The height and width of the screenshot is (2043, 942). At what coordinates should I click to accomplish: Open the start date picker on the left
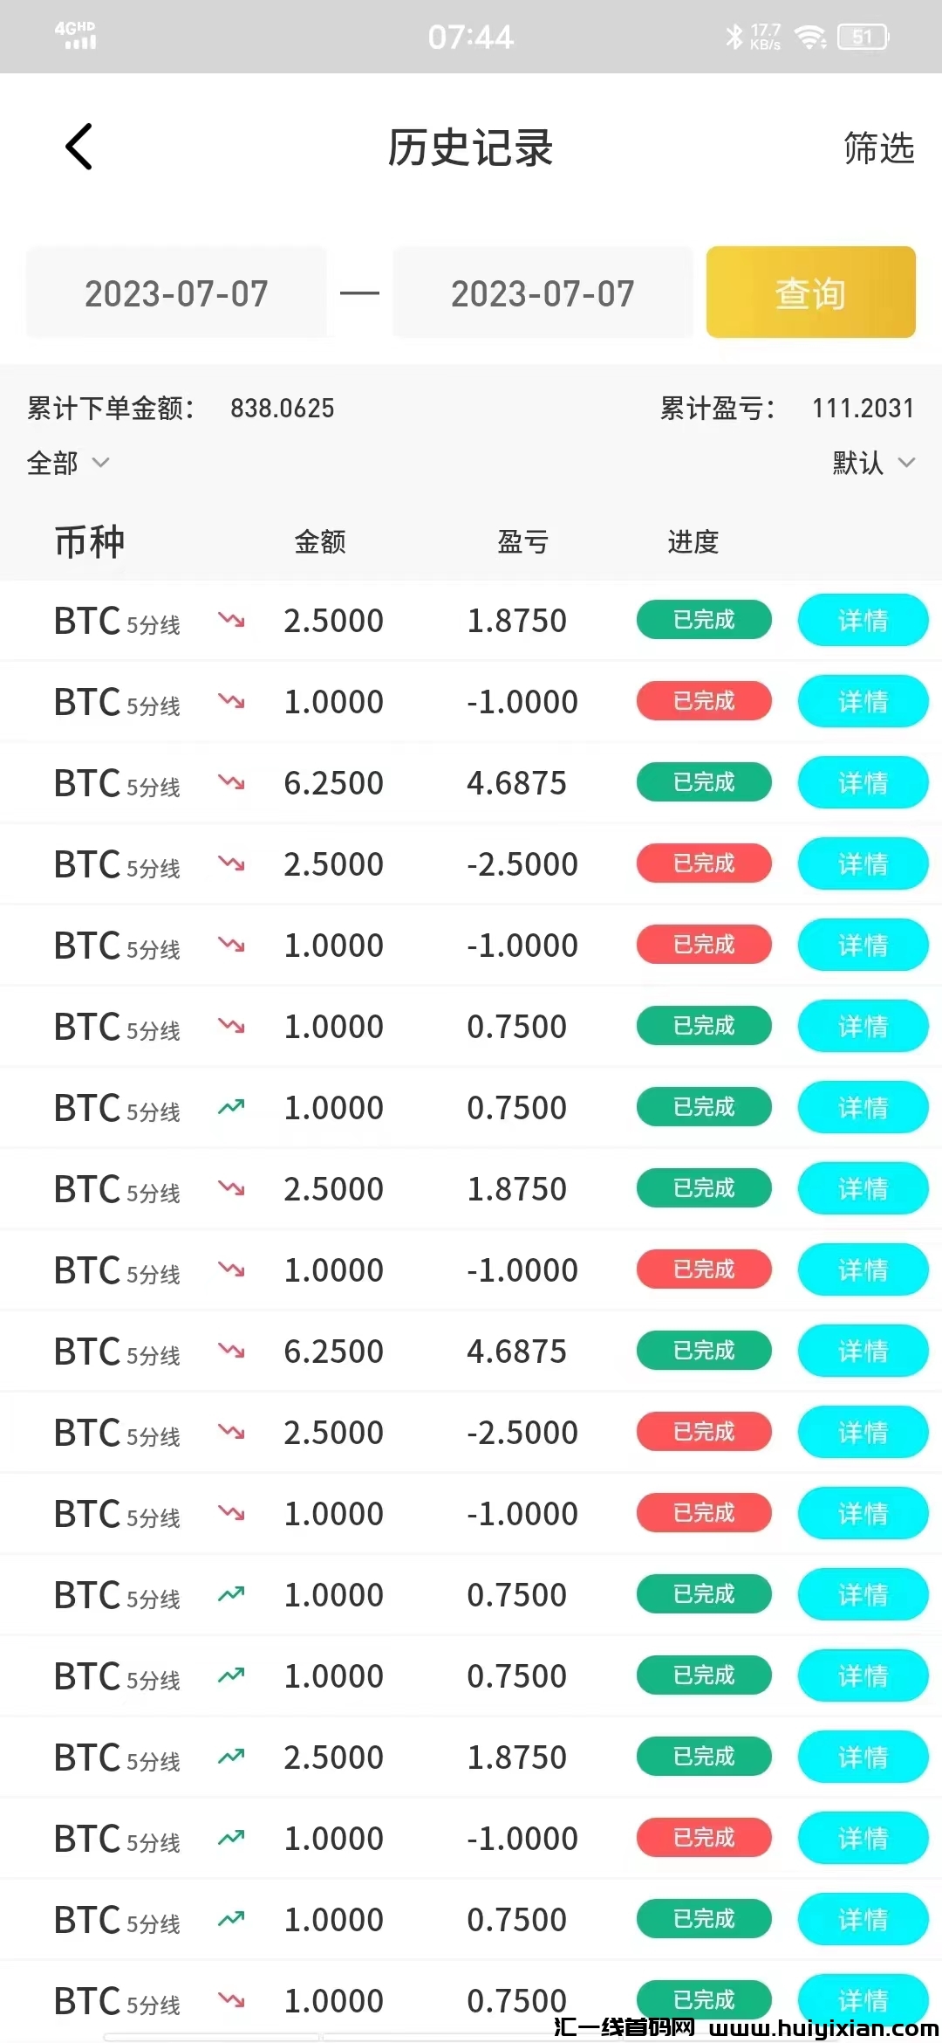pos(176,293)
